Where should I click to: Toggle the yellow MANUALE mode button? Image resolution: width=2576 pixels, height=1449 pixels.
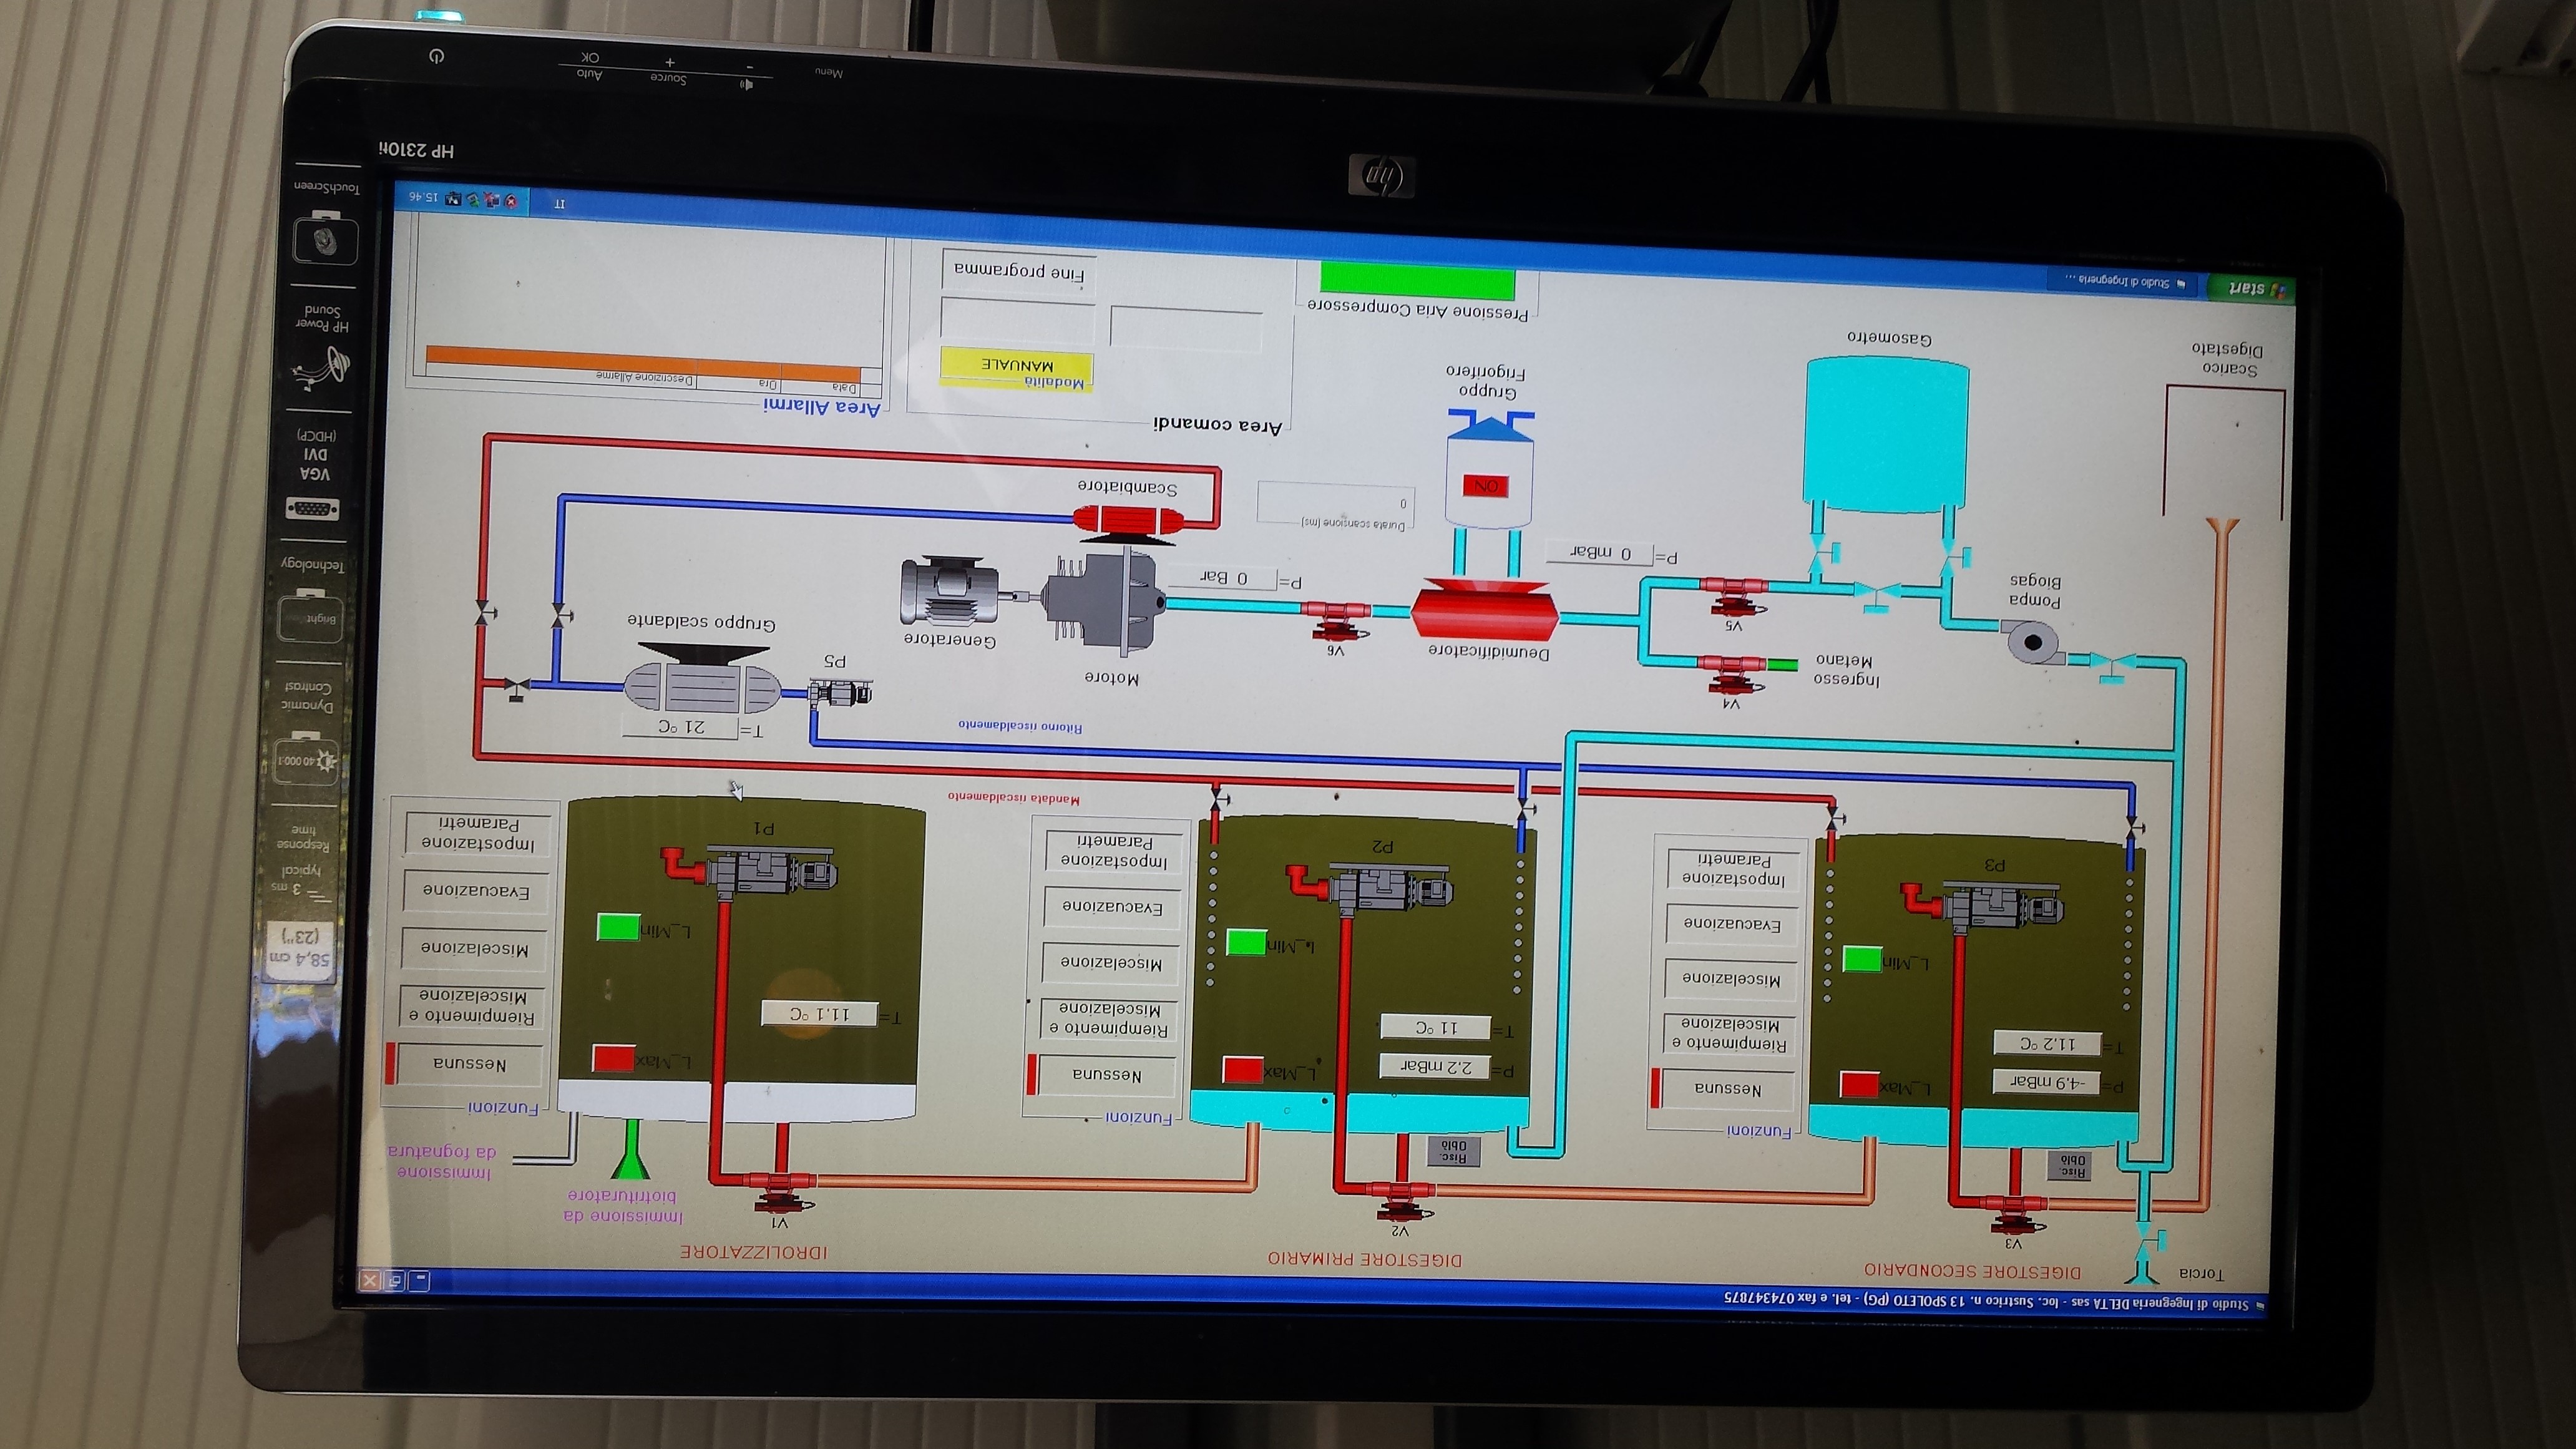pyautogui.click(x=1016, y=366)
